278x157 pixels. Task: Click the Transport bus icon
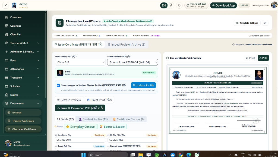(7, 77)
